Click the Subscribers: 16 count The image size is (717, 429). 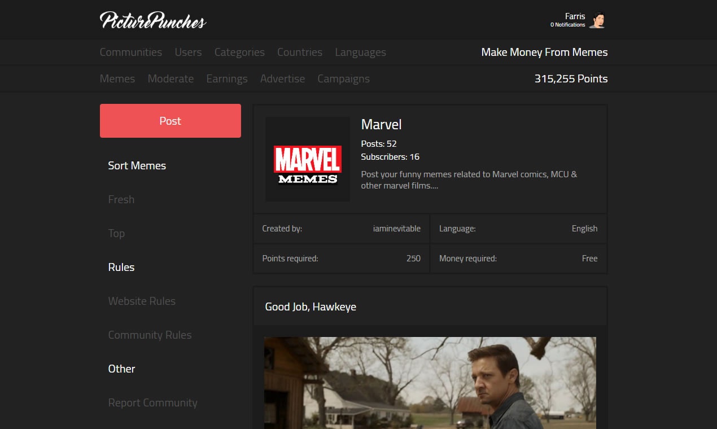click(390, 156)
